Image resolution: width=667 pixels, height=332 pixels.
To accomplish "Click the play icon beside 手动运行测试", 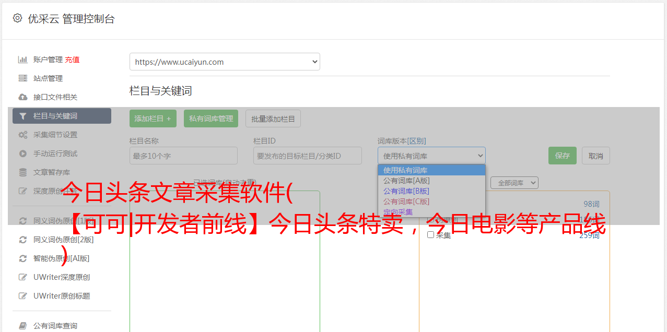I will click(x=23, y=153).
